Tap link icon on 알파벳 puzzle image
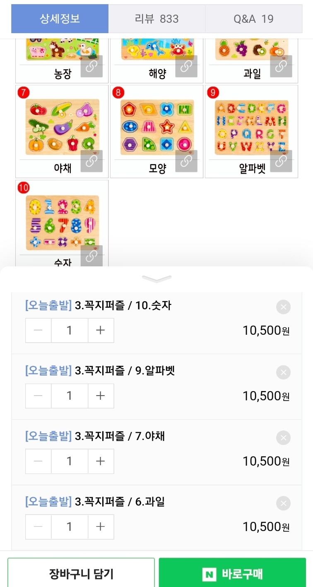Screen dimensions: 313x587 pos(281,161)
